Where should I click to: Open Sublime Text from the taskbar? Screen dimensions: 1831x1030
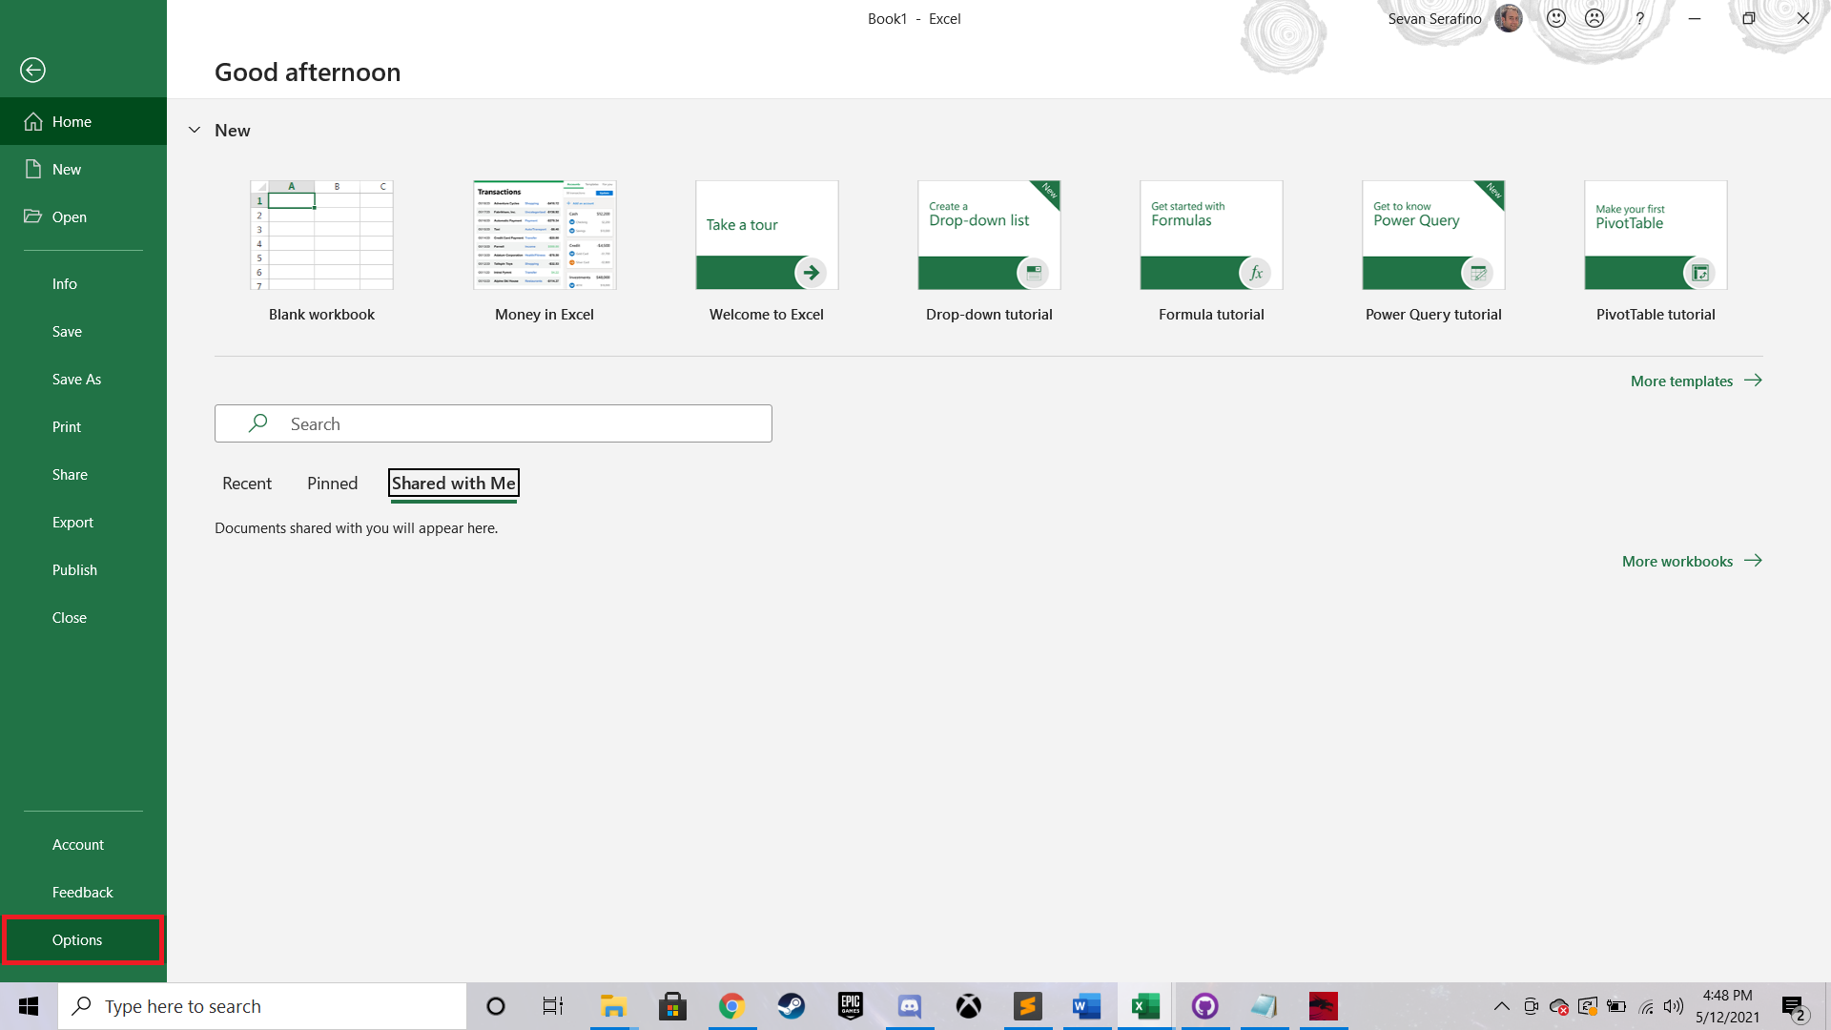(x=1027, y=1006)
